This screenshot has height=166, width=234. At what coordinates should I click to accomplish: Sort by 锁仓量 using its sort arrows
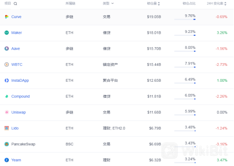coord(159,3)
